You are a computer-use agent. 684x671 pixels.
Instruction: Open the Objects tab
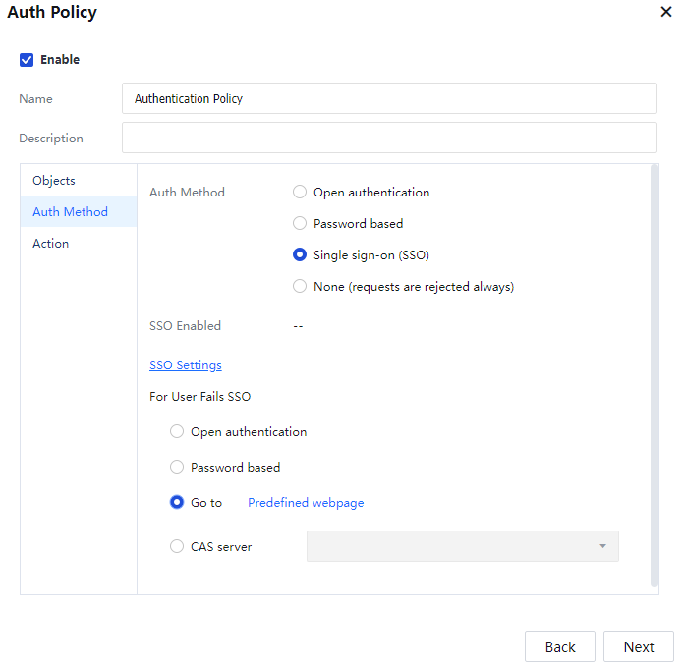pos(54,181)
